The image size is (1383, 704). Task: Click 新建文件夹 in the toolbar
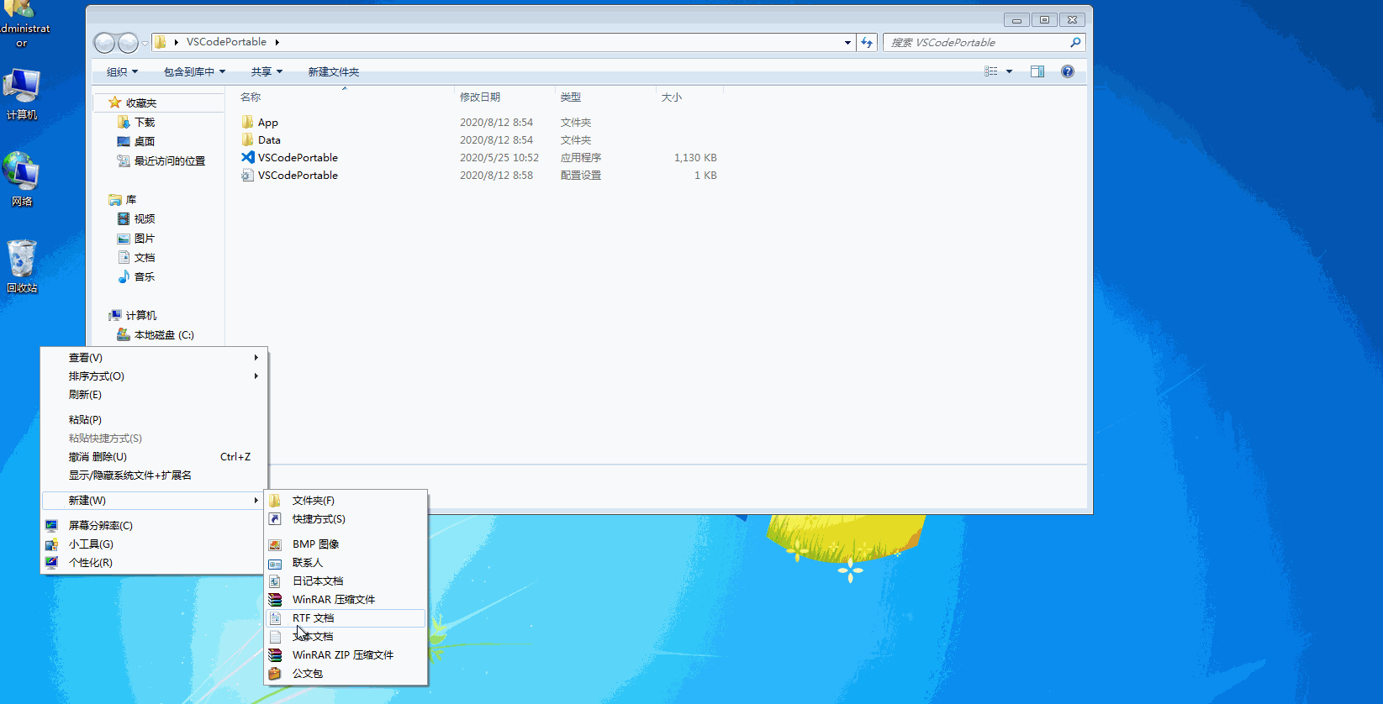[334, 72]
